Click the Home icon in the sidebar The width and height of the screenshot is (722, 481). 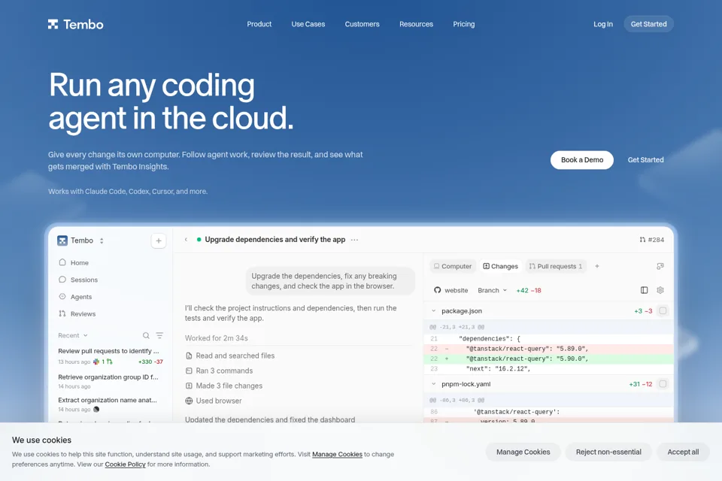click(62, 262)
